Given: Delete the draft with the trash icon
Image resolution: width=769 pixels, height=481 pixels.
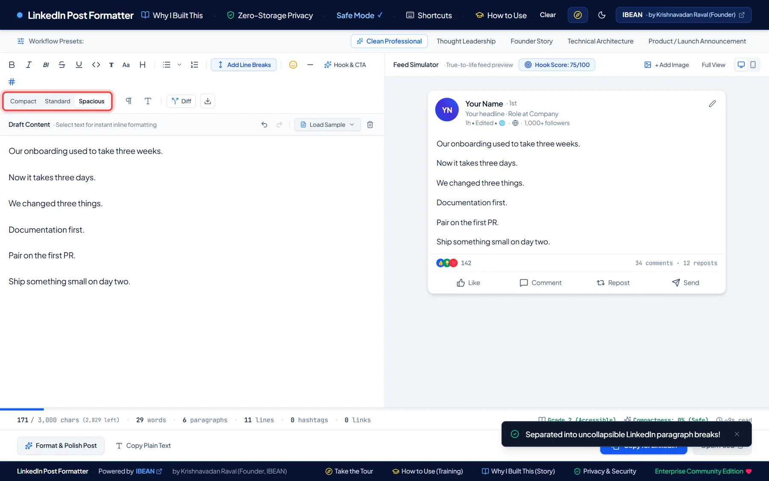Looking at the screenshot, I should (x=370, y=125).
